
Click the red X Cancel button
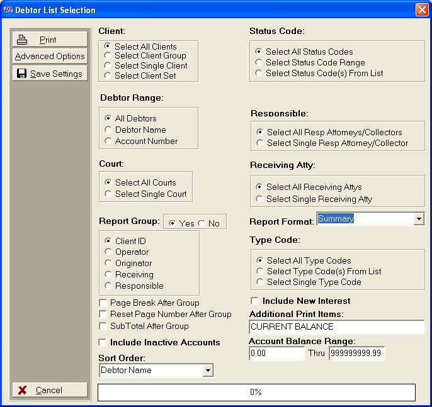(x=50, y=390)
